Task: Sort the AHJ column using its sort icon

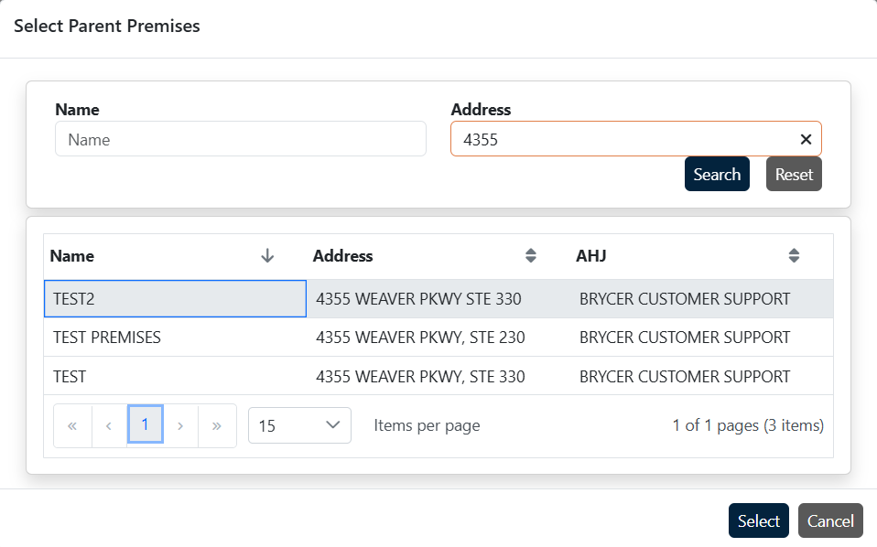Action: point(794,256)
